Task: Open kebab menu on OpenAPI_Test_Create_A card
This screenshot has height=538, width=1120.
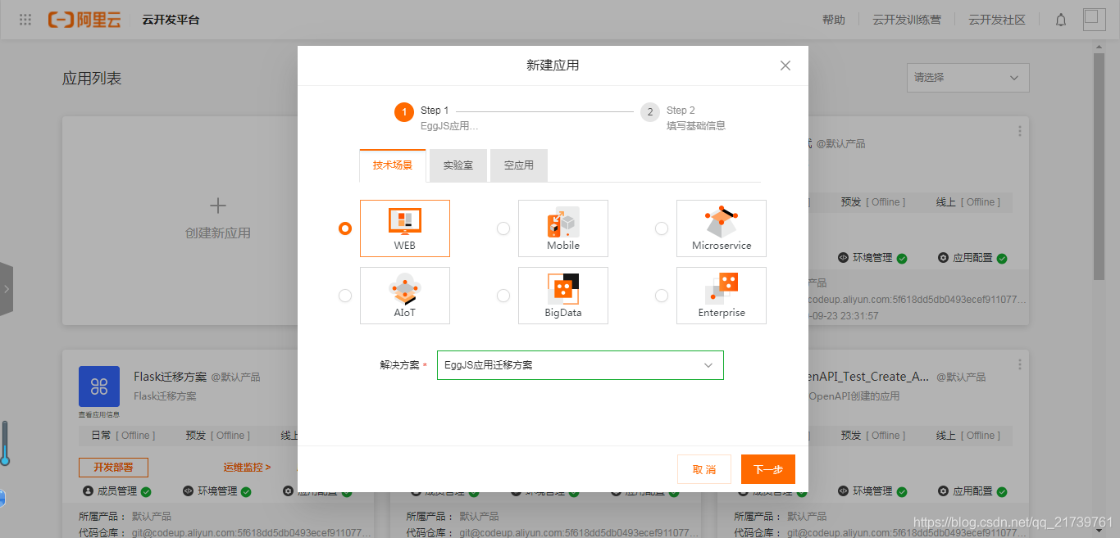Action: coord(1020,364)
